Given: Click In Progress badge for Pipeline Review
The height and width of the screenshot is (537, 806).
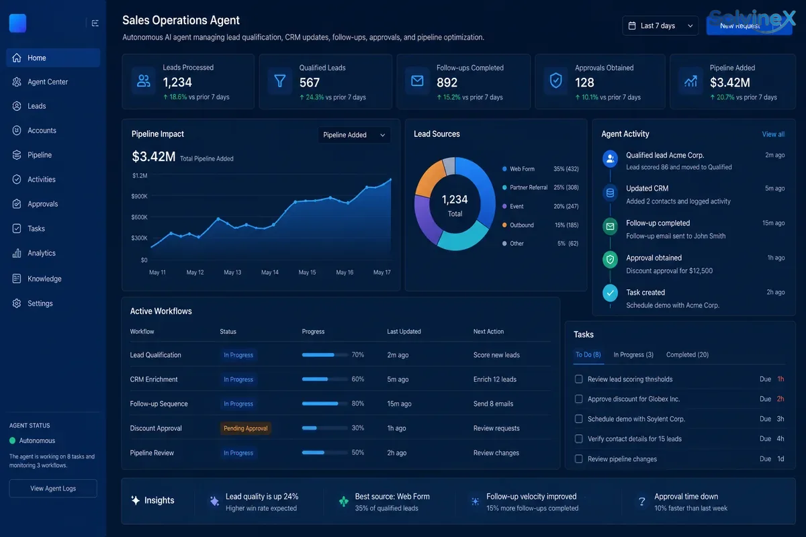Looking at the screenshot, I should click(x=238, y=453).
